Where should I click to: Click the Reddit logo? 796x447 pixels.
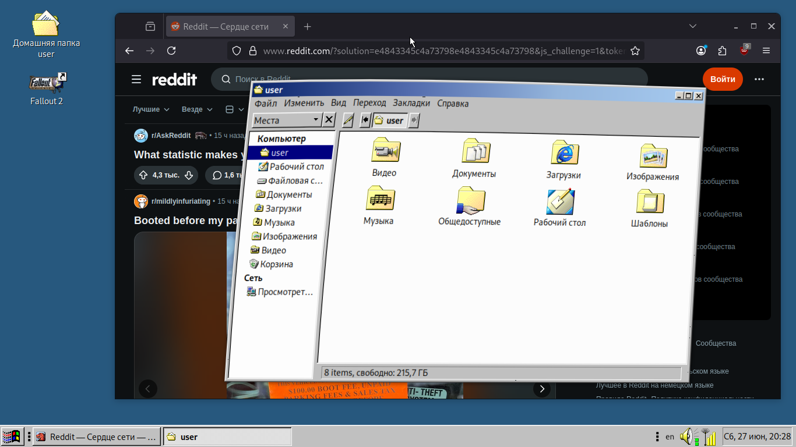(x=174, y=80)
